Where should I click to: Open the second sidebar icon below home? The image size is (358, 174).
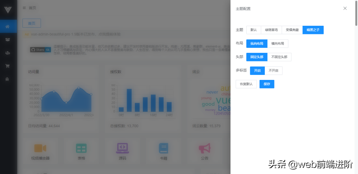point(7,40)
